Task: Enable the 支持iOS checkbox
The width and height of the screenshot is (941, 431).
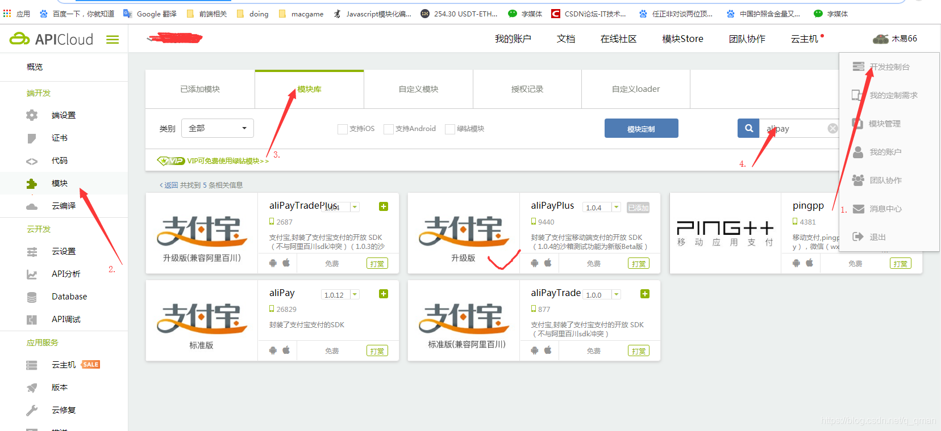Action: [343, 129]
